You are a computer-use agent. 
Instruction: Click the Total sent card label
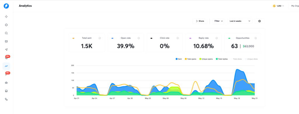(x=86, y=38)
